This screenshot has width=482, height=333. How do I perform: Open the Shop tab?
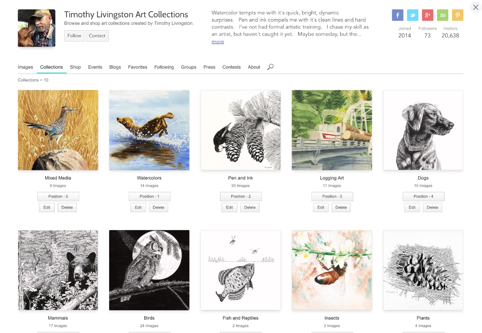click(75, 67)
